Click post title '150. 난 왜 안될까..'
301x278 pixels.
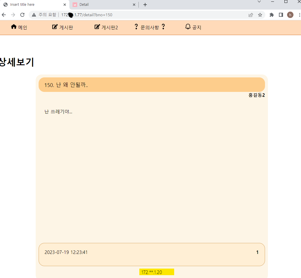(x=66, y=85)
